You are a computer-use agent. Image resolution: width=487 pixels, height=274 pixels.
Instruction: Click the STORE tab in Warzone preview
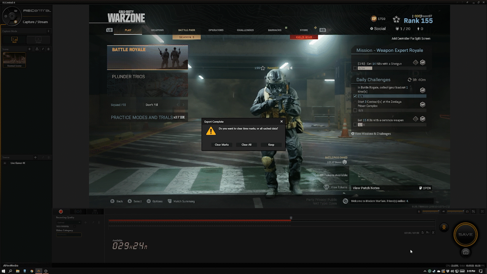tap(304, 30)
